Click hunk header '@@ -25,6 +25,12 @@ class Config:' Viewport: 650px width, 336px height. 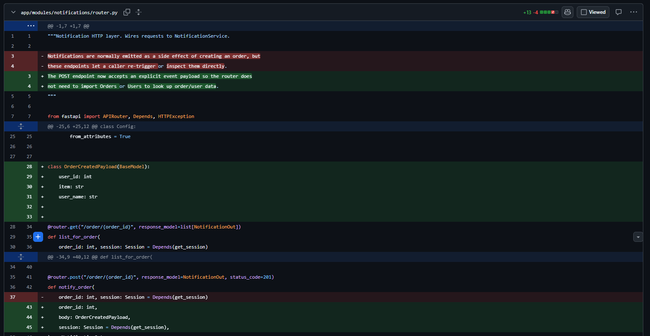click(x=92, y=126)
